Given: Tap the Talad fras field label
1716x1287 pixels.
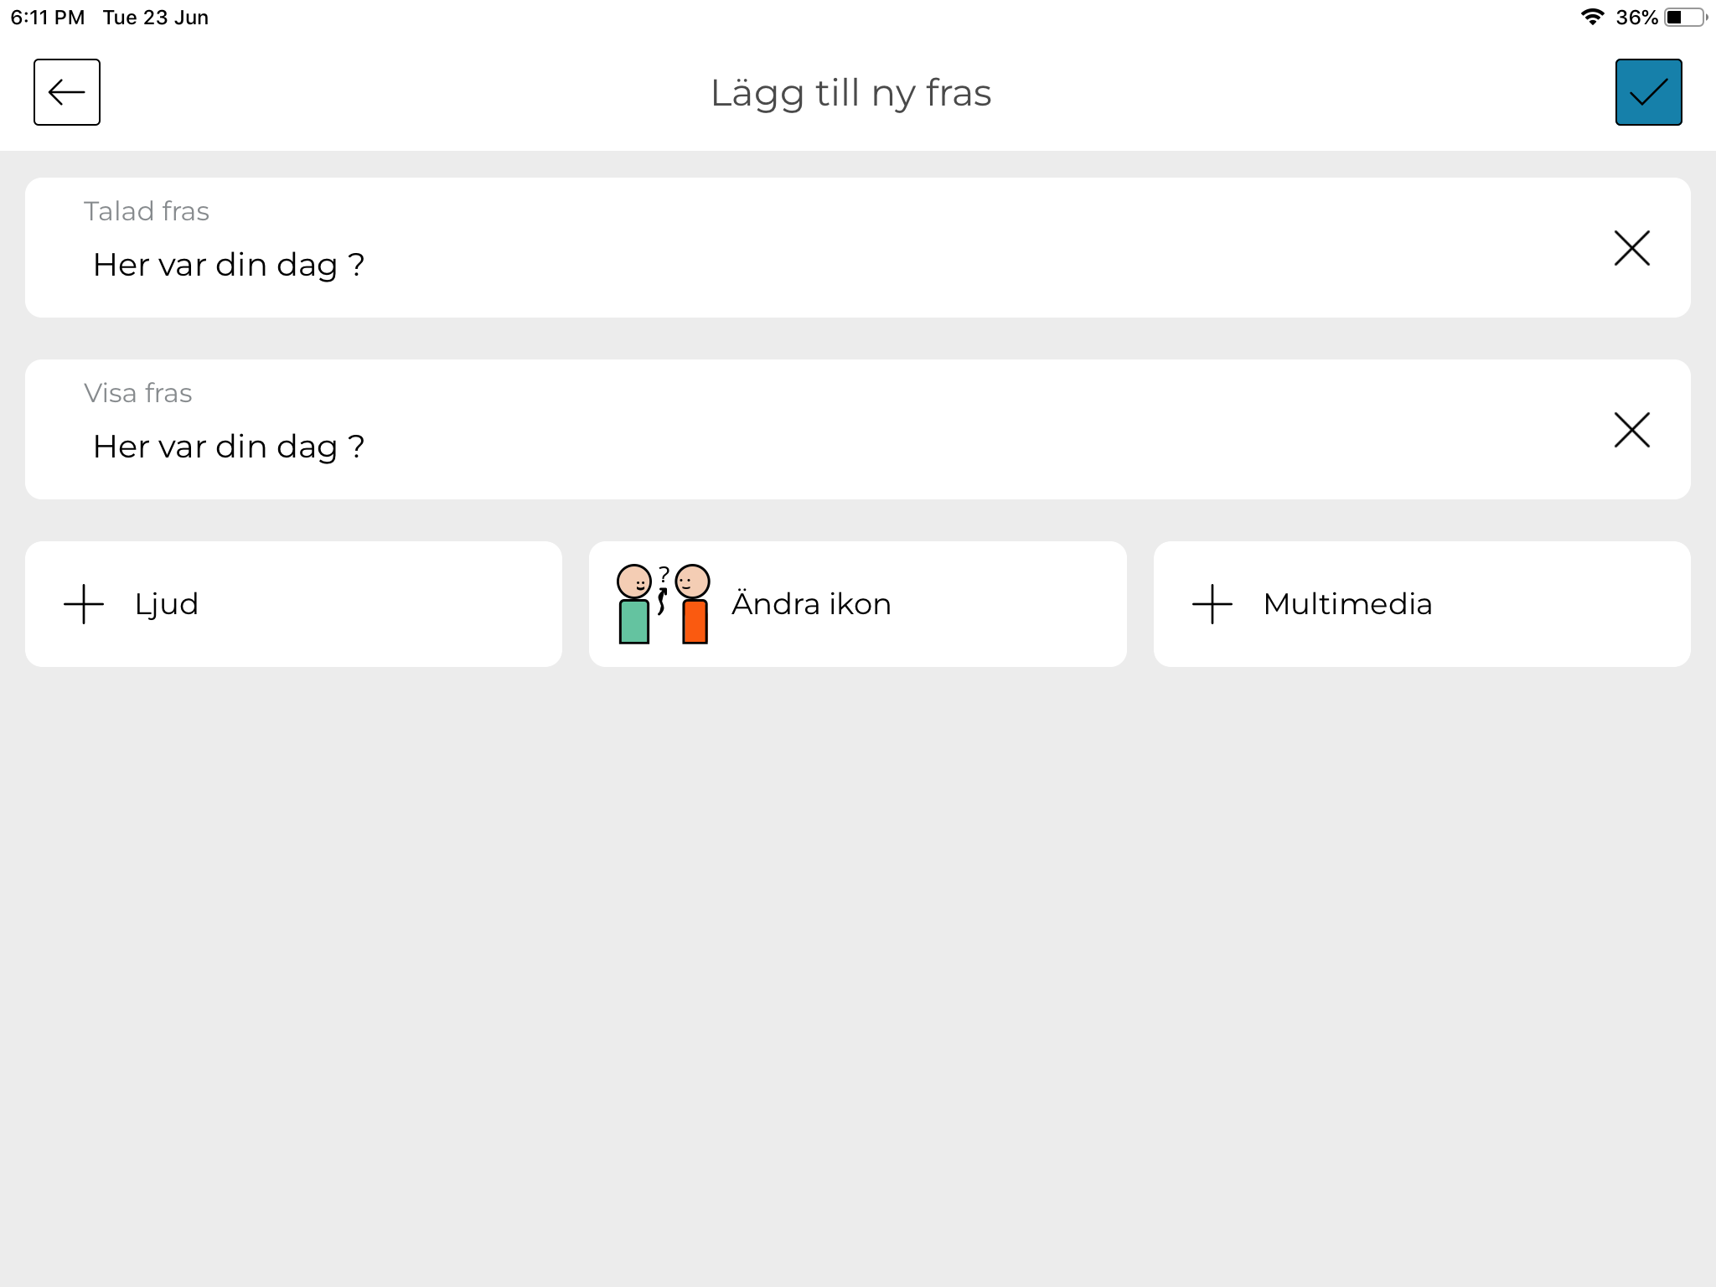Looking at the screenshot, I should pos(147,211).
